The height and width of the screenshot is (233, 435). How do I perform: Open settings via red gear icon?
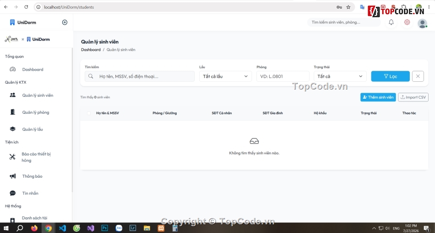[407, 22]
